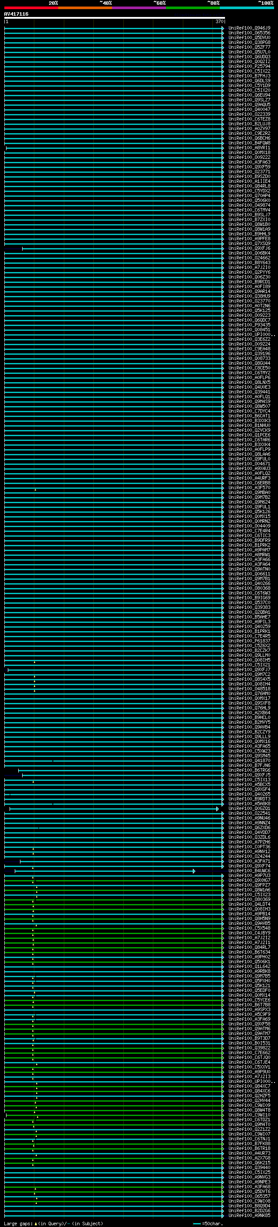Open hit UniRef100_Q5ZF77

[249, 47]
